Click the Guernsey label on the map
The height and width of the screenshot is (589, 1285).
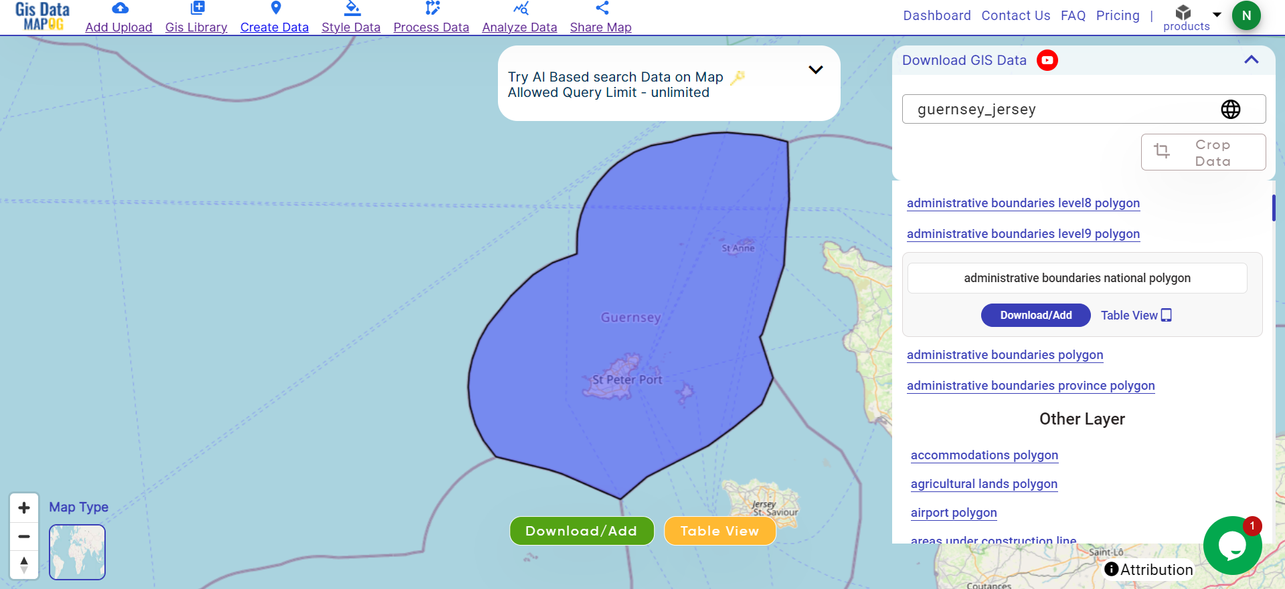pyautogui.click(x=630, y=318)
